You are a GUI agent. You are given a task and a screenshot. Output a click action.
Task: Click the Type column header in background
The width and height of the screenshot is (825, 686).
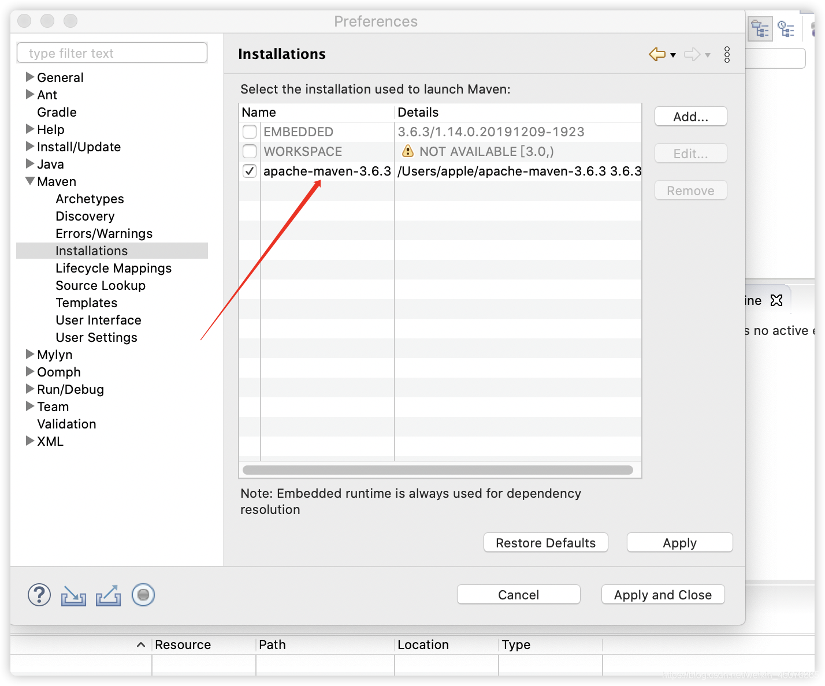(550, 645)
